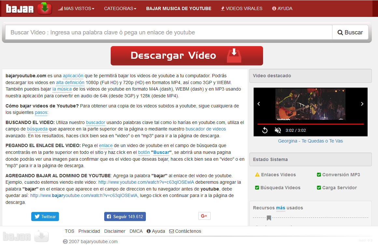
Task: Open the 'búsqueda' link in paragraph
Action: (x=37, y=129)
